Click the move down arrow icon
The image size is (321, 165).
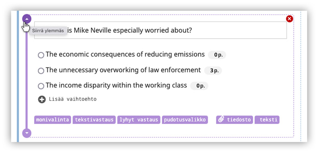(x=27, y=133)
